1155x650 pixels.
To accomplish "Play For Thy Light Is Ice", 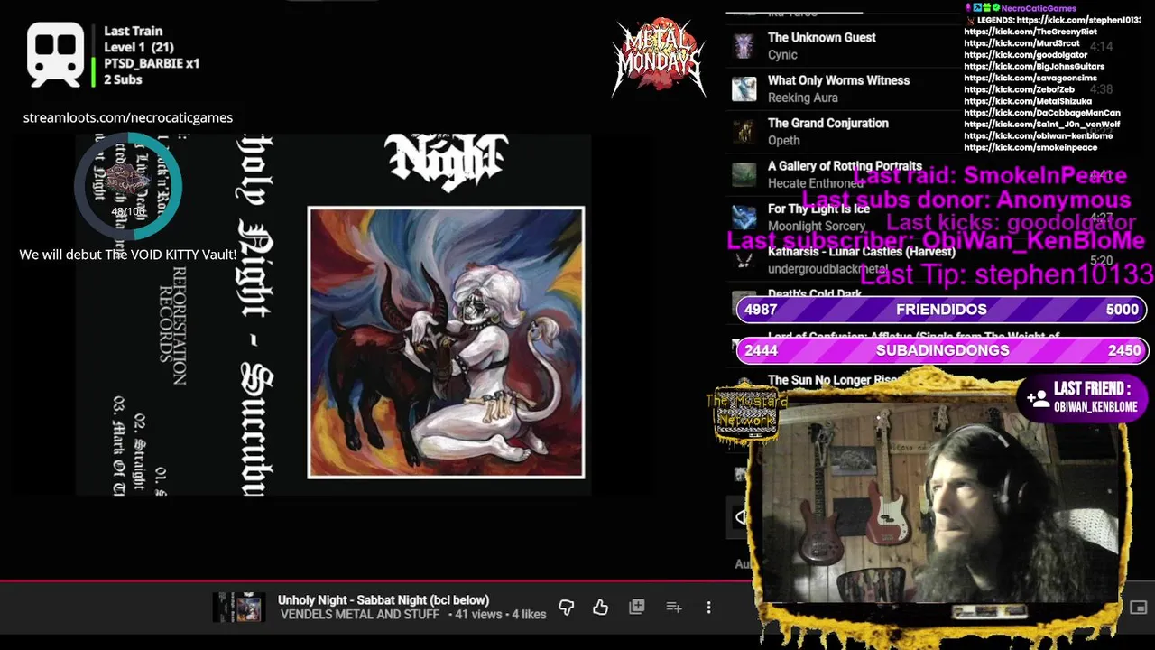I will [x=818, y=209].
